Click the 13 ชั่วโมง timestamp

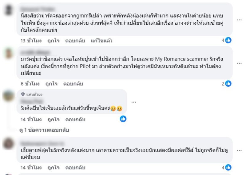31,41
